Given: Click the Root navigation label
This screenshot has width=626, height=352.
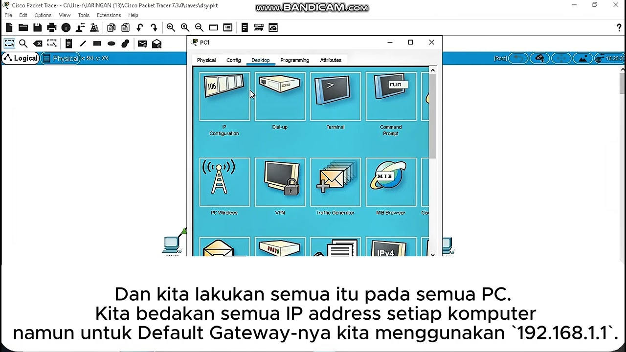Looking at the screenshot, I should (501, 58).
